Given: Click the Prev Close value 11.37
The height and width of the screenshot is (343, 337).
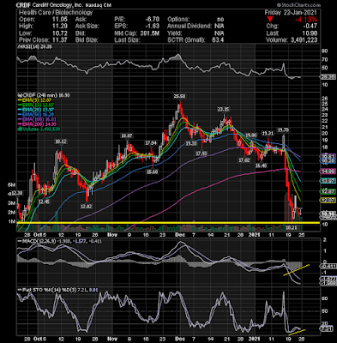Looking at the screenshot, I should pos(60,40).
